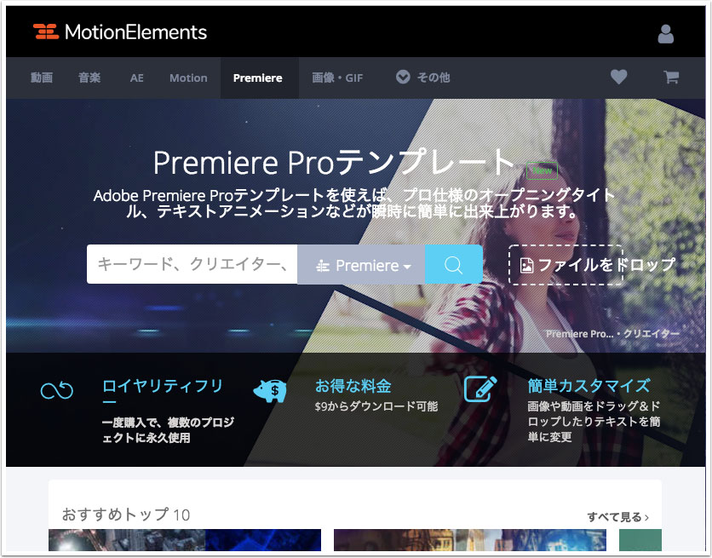Open the 画像・GIF tab
This screenshot has width=712, height=558.
pyautogui.click(x=337, y=78)
